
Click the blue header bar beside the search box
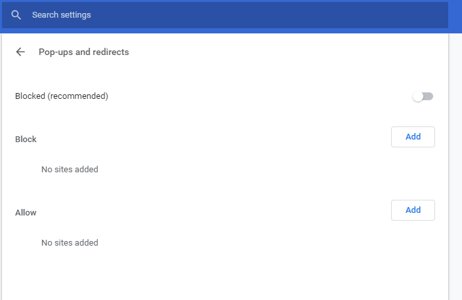(x=455, y=16)
